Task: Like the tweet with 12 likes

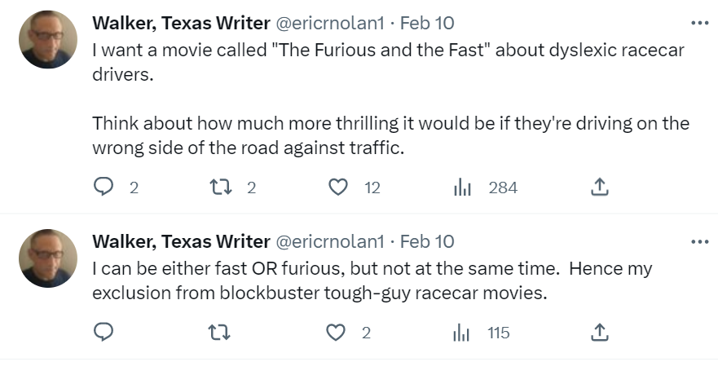Action: tap(337, 187)
